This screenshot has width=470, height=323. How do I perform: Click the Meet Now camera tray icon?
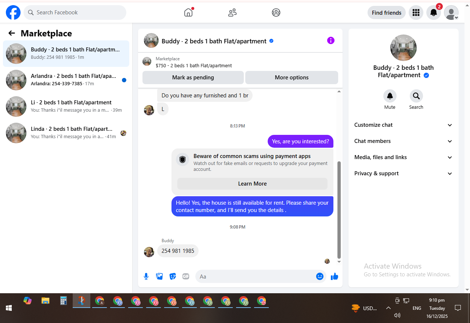(397, 301)
